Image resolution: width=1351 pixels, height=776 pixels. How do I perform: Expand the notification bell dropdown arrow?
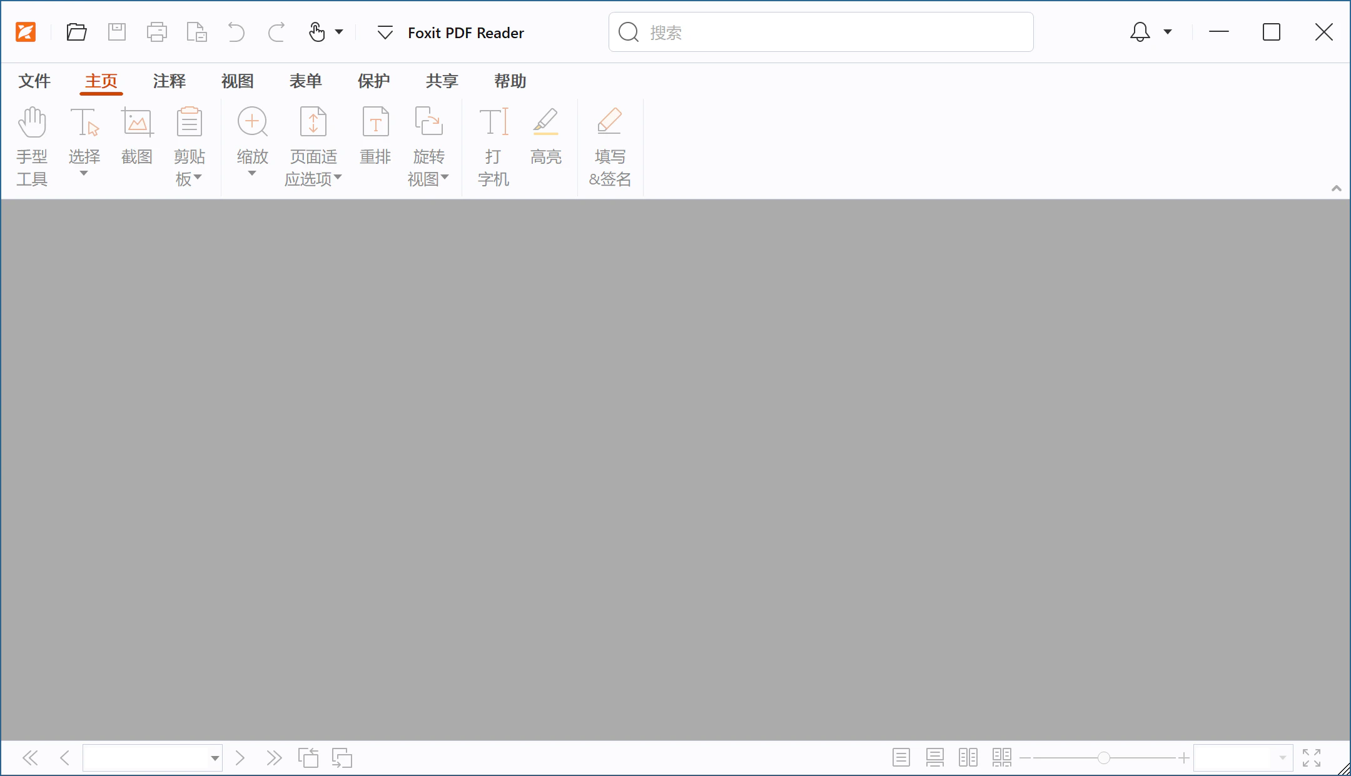point(1168,32)
